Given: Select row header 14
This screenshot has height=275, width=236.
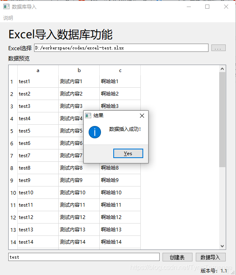Looking at the screenshot, I should click(x=13, y=242).
